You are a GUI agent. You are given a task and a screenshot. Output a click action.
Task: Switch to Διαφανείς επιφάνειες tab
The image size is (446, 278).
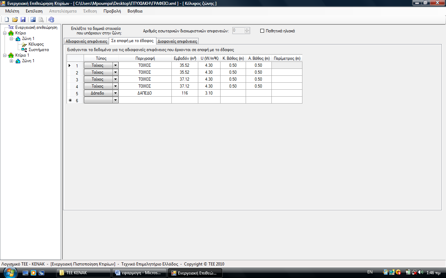(177, 41)
